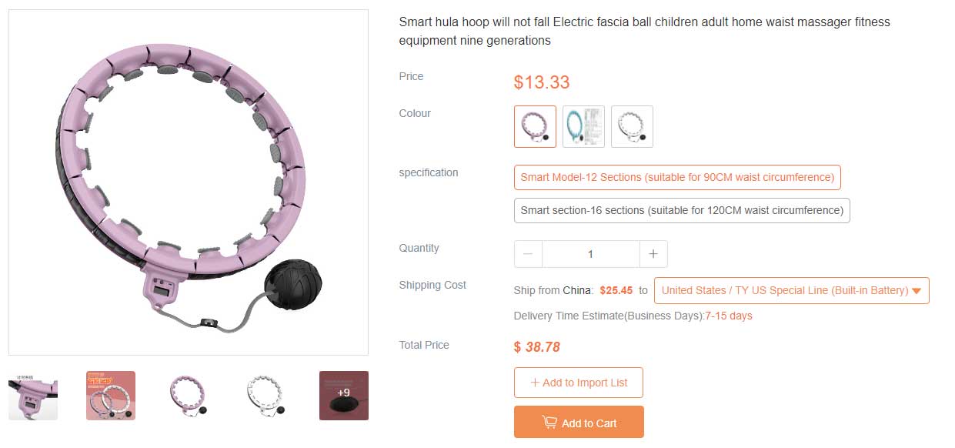Choose the blue hula hoop colour option
Screen dimensions: 955x448
(x=583, y=126)
